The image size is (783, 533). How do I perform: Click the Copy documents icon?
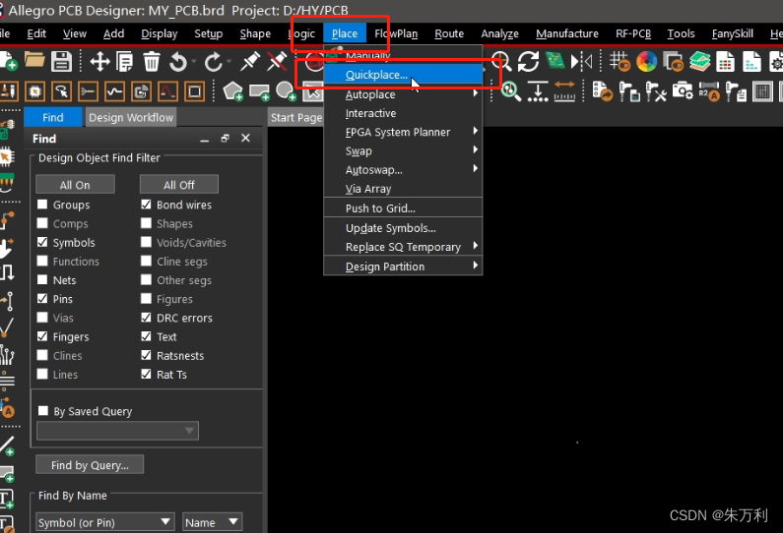coord(125,62)
